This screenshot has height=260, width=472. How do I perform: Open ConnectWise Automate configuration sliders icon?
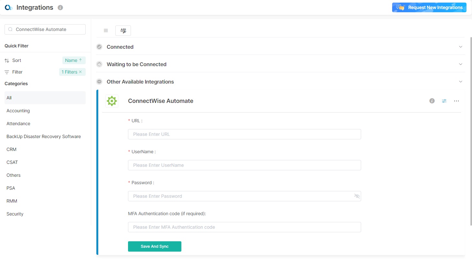tap(444, 101)
